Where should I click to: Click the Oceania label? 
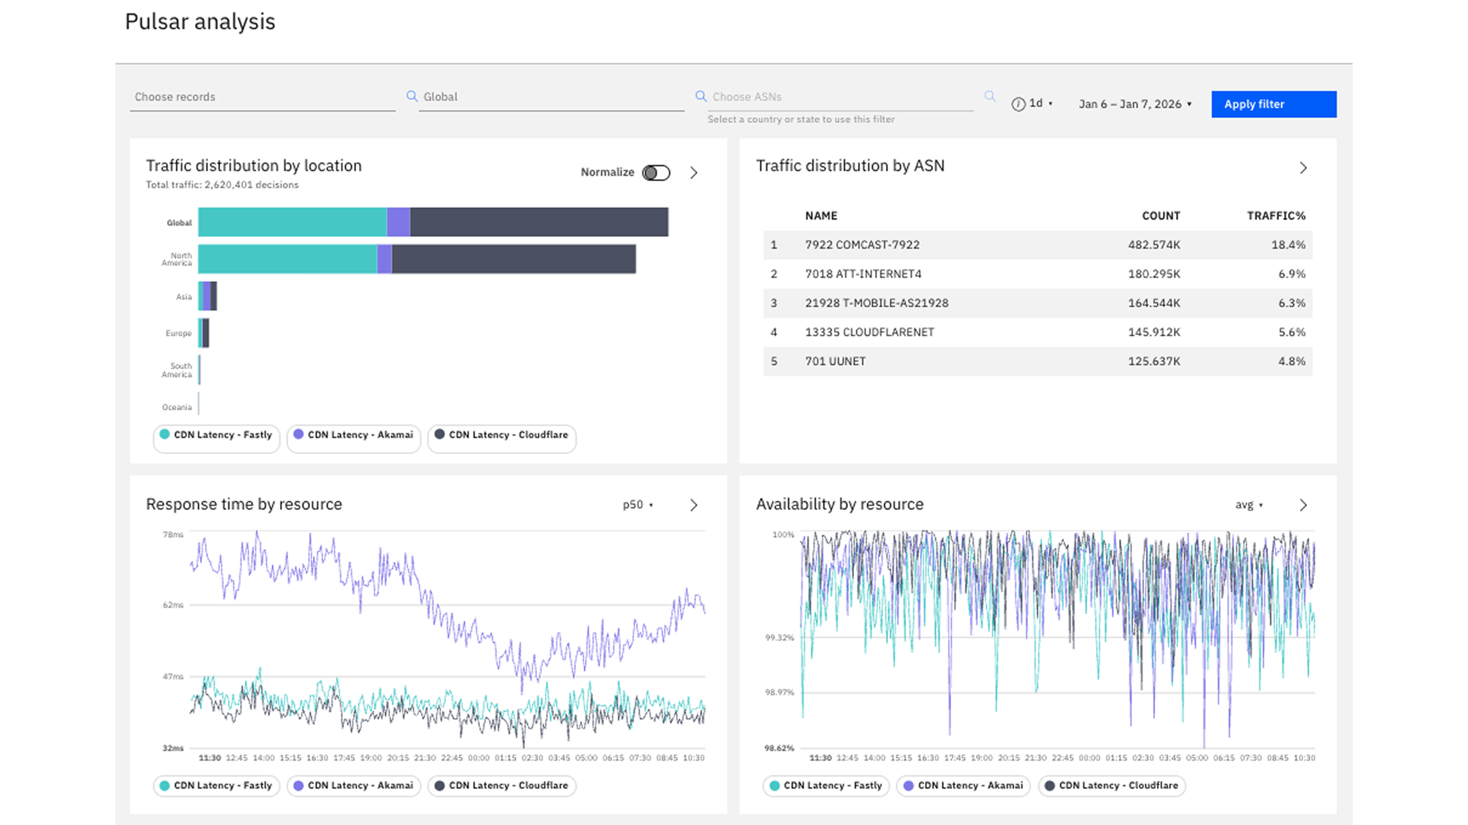177,407
